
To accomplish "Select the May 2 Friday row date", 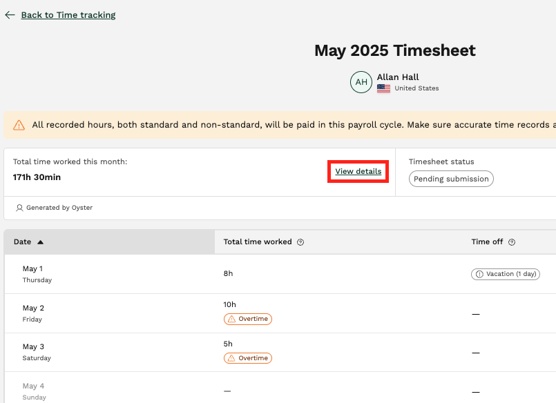I will 33,313.
